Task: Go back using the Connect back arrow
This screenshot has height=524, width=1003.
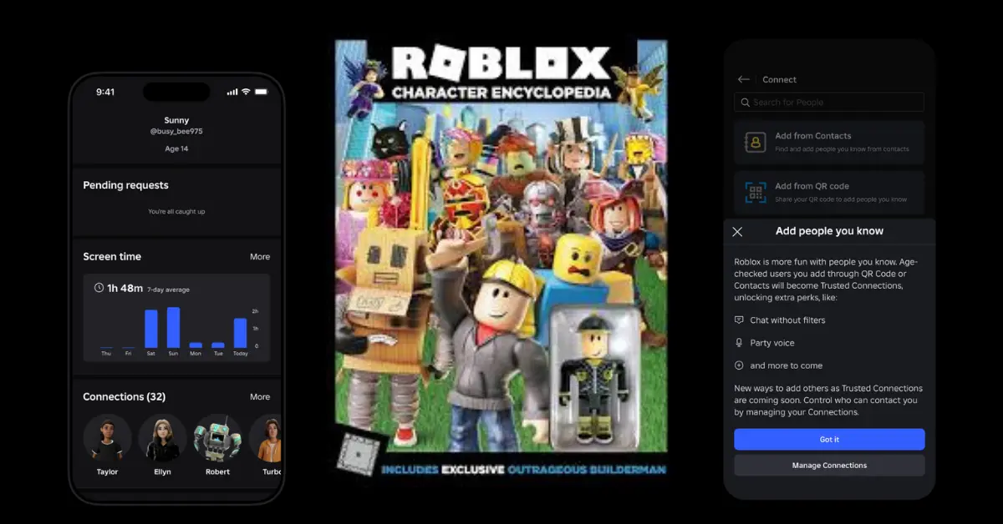Action: point(744,79)
